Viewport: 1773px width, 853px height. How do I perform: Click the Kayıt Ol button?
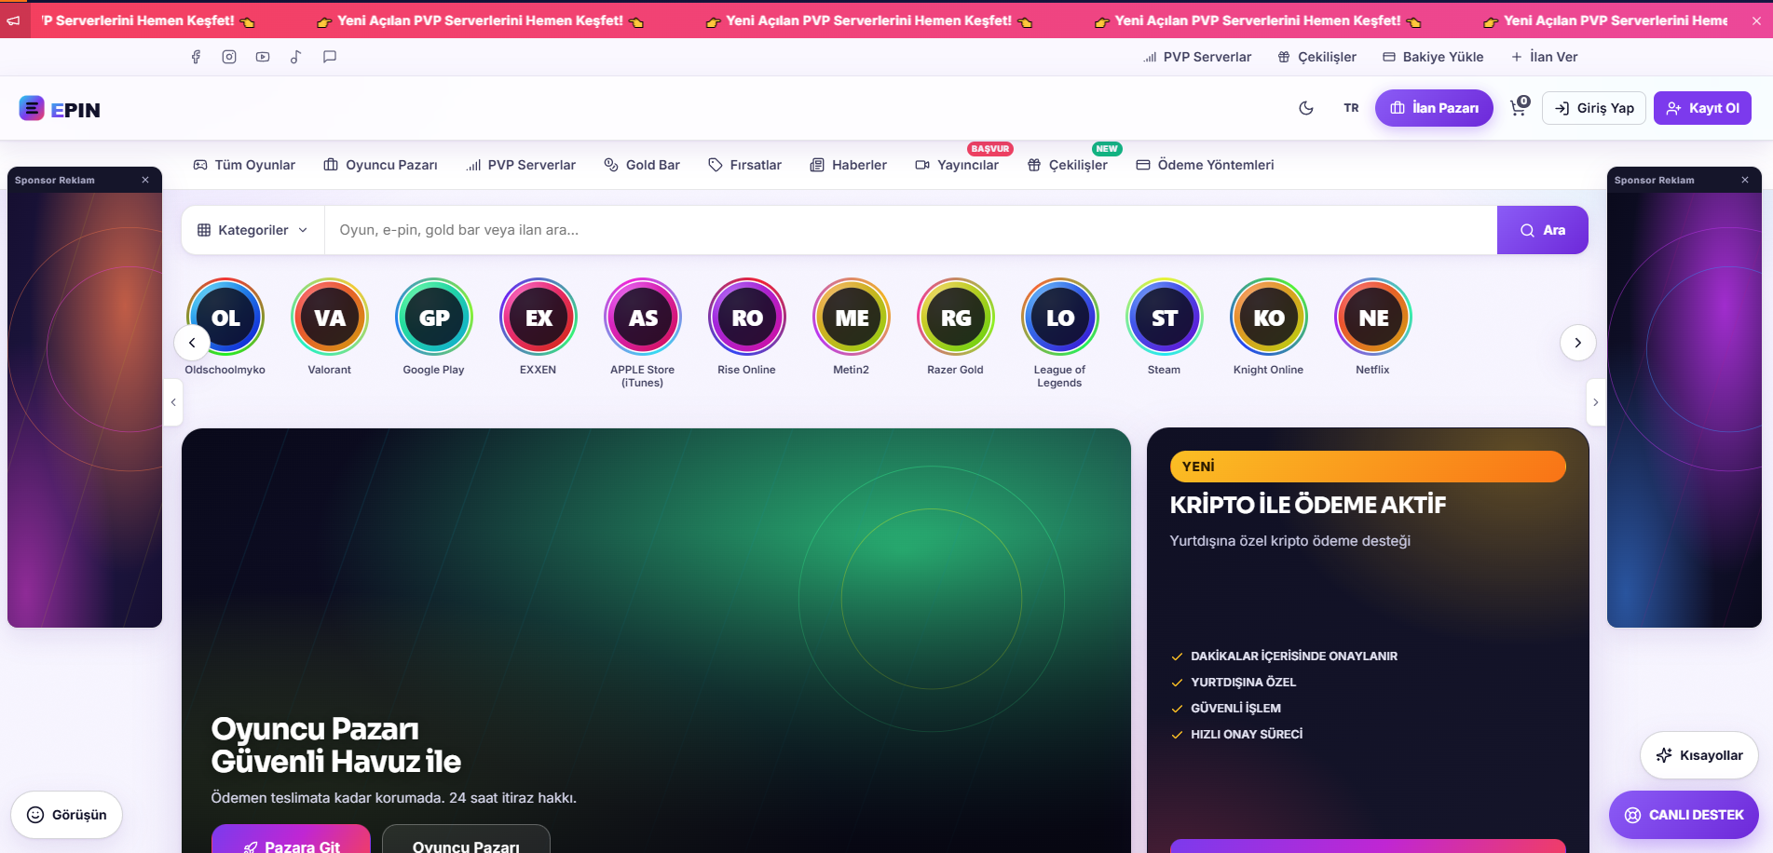(x=1702, y=108)
